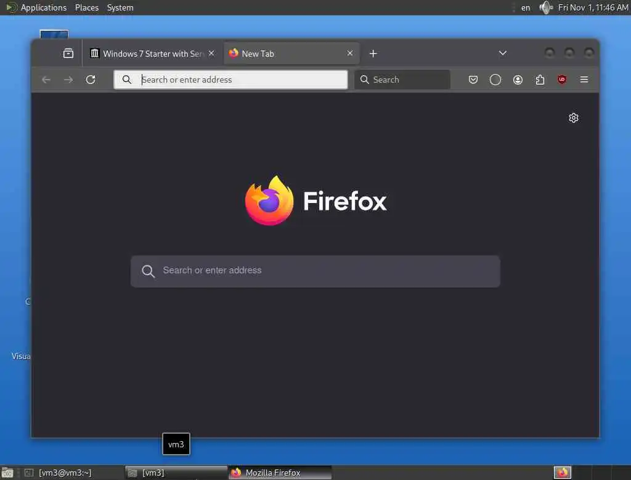This screenshot has height=480, width=631.
Task: Switch to Windows 7 Starter tab
Action: (153, 54)
